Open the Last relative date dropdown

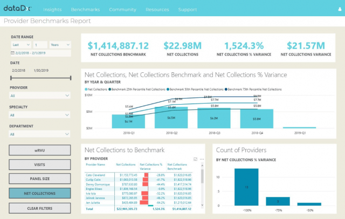point(21,46)
